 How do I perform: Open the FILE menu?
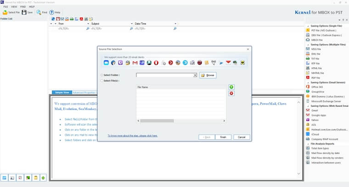(x=6, y=7)
